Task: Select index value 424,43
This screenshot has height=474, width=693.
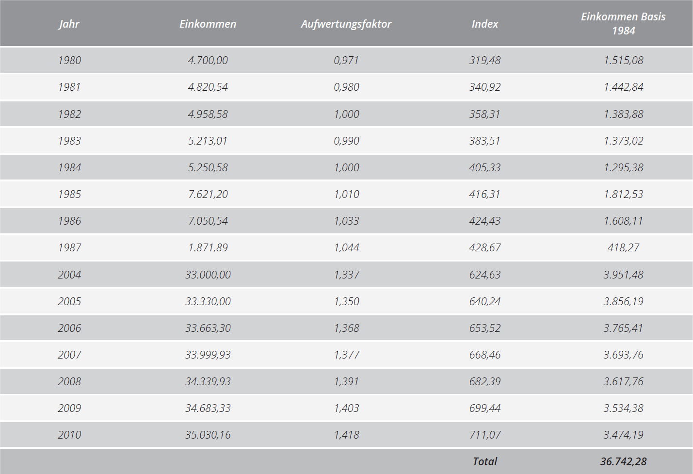Action: coord(485,221)
